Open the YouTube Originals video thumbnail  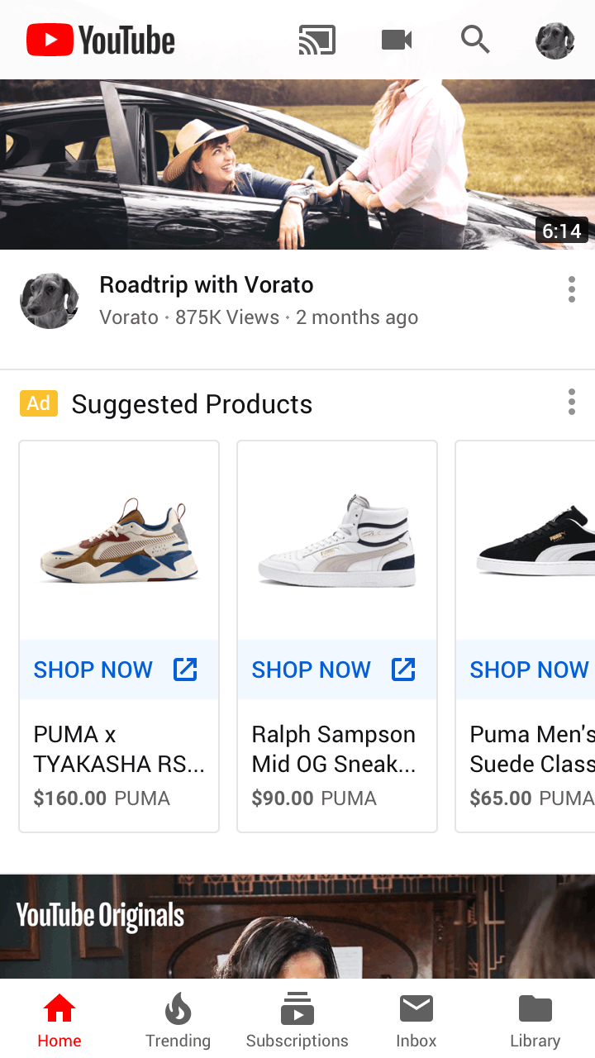[297, 927]
